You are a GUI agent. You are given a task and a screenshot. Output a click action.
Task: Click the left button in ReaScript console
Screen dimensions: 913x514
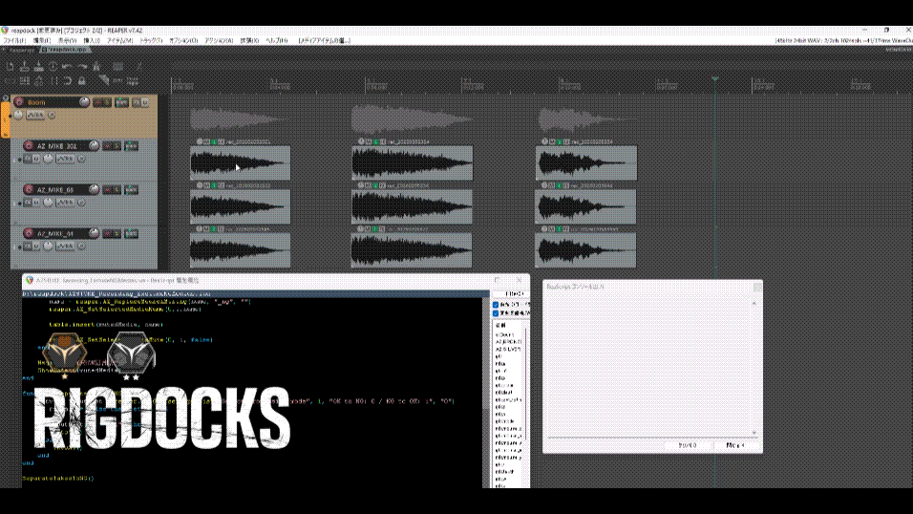(688, 445)
